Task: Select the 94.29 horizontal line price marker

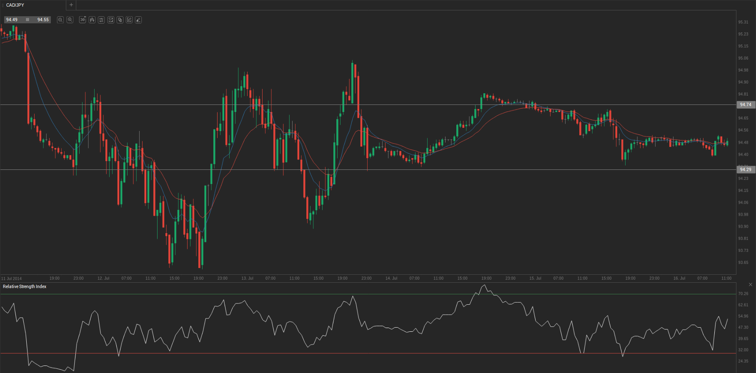Action: (x=746, y=169)
